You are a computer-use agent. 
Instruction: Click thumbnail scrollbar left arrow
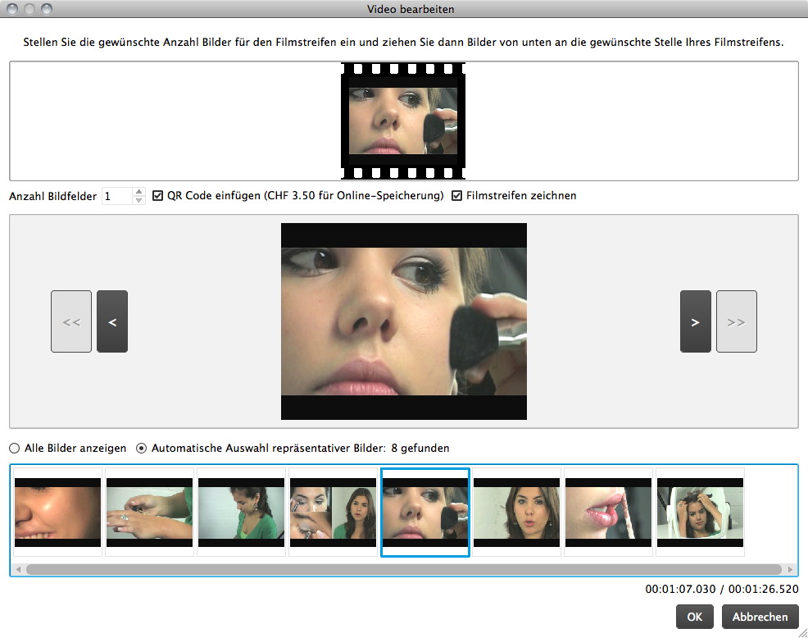pyautogui.click(x=19, y=569)
